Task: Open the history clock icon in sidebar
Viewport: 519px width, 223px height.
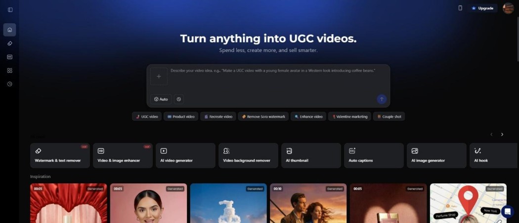Action: click(10, 84)
